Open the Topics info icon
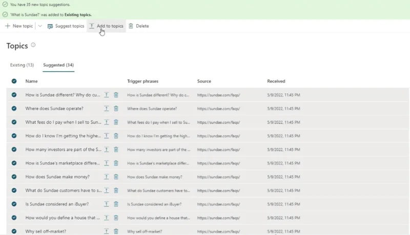The width and height of the screenshot is (410, 235). 33,45
